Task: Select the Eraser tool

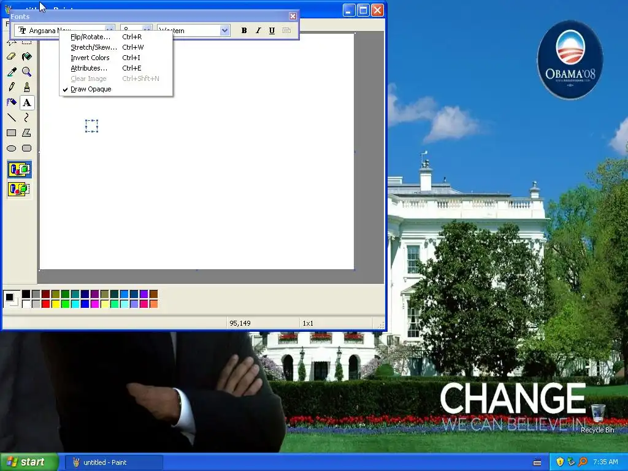Action: (x=11, y=56)
